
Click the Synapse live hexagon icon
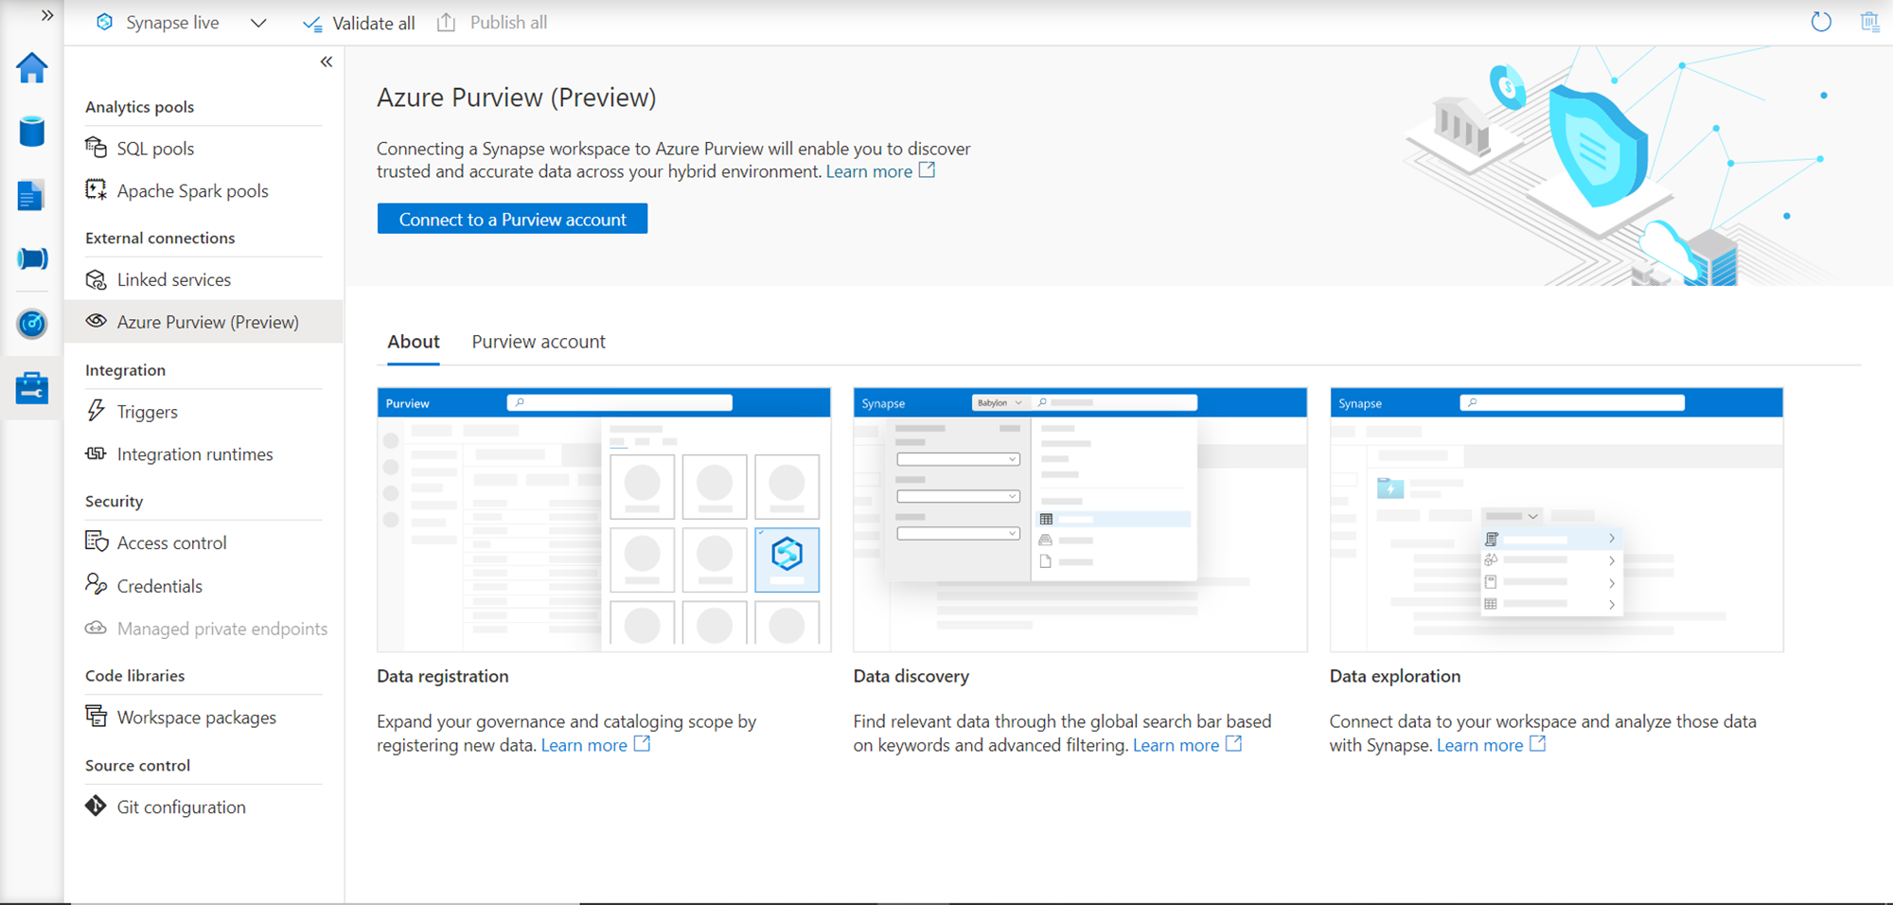pos(105,22)
